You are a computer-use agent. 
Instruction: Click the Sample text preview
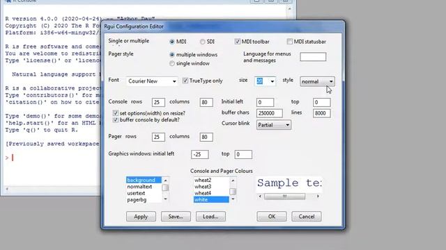click(290, 183)
